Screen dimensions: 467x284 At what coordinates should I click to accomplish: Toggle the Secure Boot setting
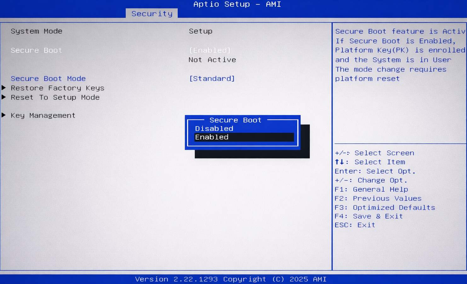[x=36, y=50]
